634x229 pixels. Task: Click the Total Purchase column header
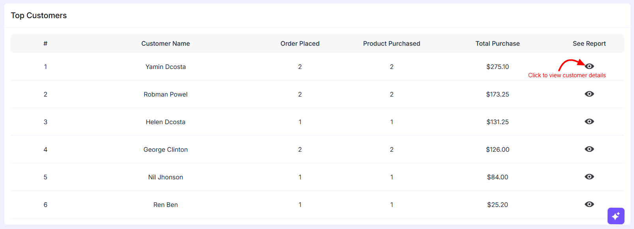tap(497, 43)
